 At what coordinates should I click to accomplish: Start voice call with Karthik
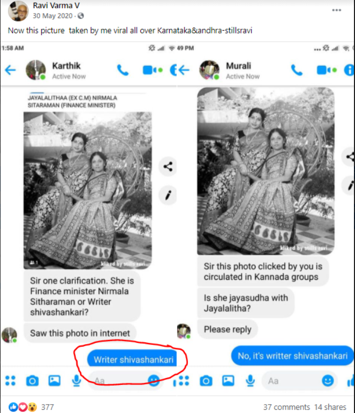pyautogui.click(x=123, y=71)
